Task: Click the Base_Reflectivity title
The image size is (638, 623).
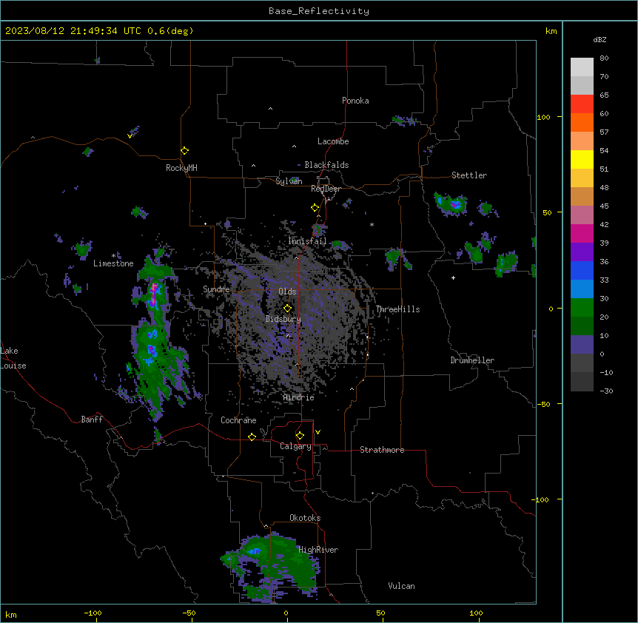Action: (319, 11)
